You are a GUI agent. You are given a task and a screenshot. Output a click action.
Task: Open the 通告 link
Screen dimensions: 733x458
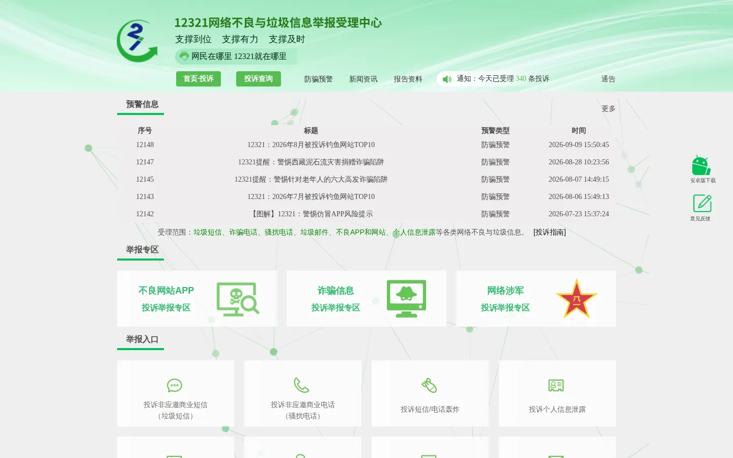click(x=608, y=79)
